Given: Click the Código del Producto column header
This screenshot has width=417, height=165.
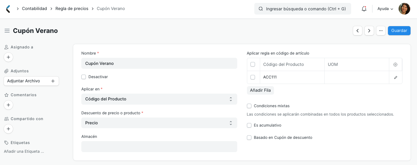Looking at the screenshot, I should coord(292,65).
